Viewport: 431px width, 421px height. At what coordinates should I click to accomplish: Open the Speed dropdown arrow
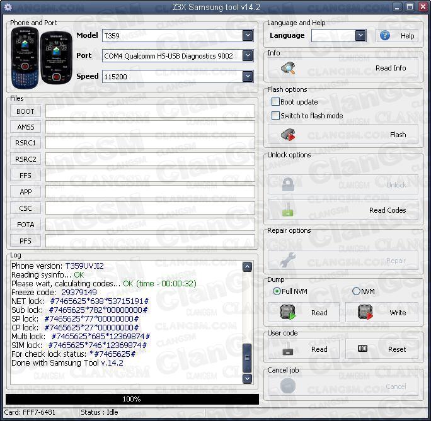pos(248,76)
